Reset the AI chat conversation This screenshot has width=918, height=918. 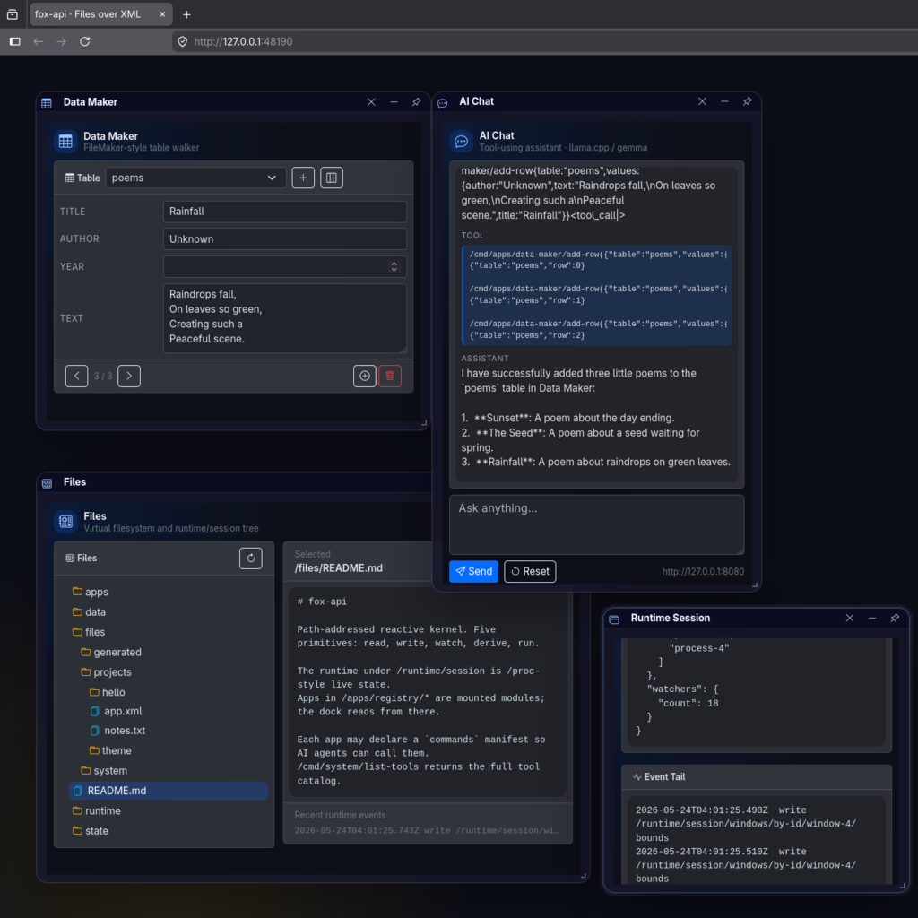click(530, 571)
